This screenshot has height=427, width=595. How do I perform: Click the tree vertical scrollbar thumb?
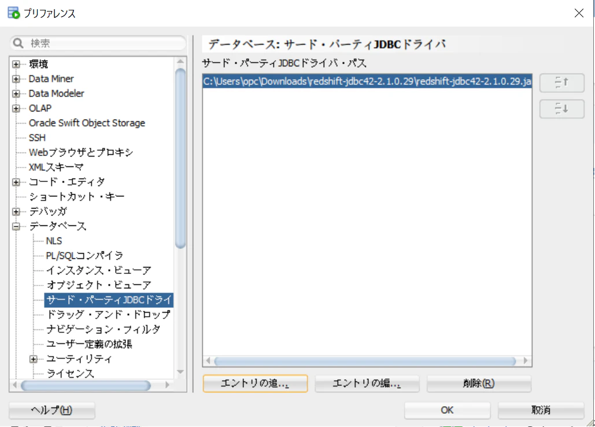pos(180,158)
